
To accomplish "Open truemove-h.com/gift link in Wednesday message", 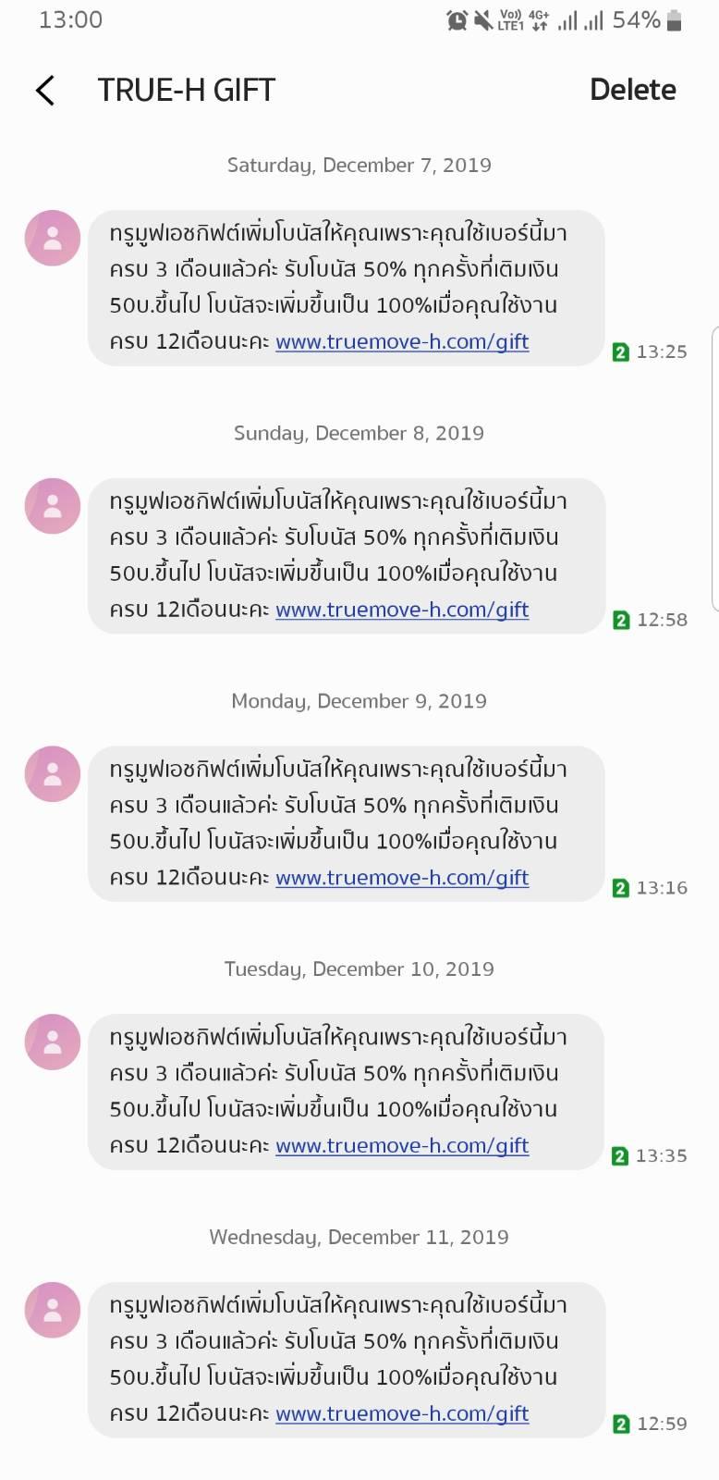I will pos(402,1413).
